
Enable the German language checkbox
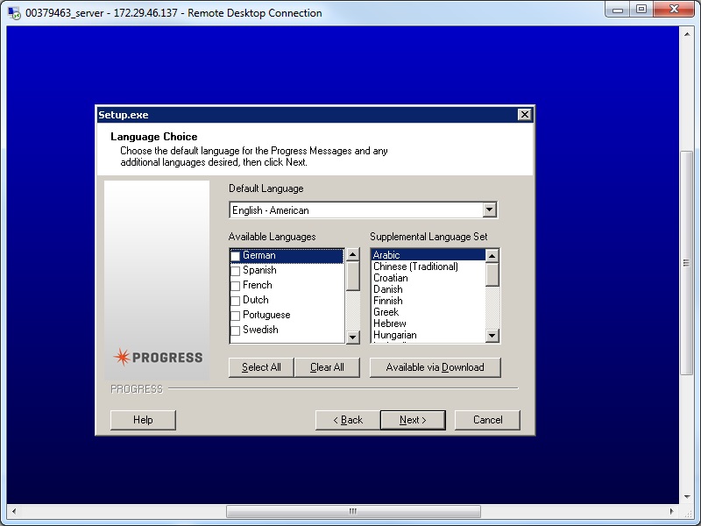tap(234, 254)
